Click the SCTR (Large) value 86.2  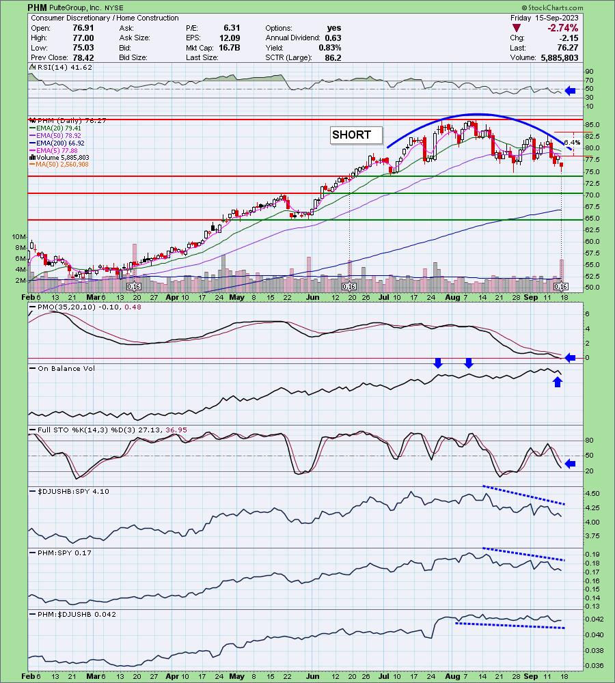click(x=333, y=57)
